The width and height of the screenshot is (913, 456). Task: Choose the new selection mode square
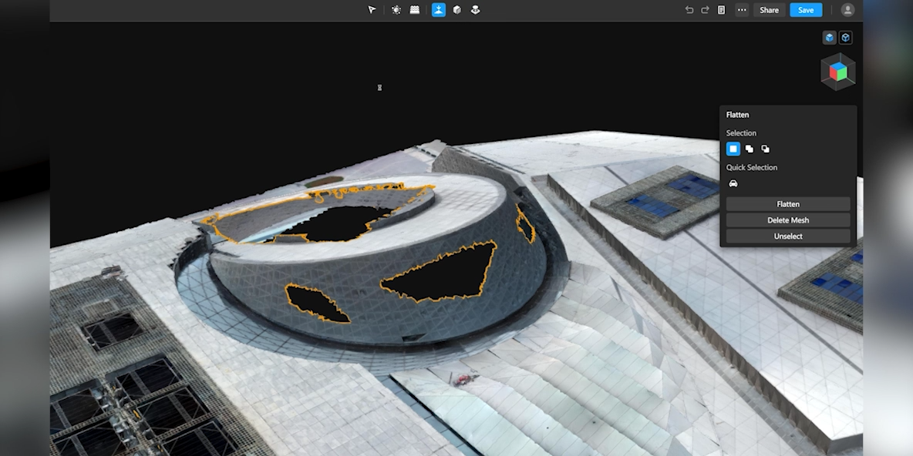pos(733,149)
